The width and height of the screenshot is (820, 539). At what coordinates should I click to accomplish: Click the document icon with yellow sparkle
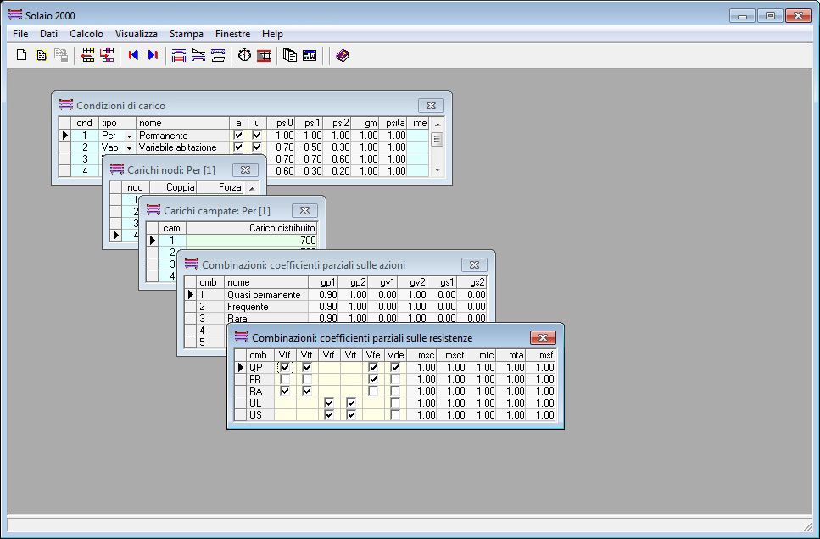(x=42, y=55)
